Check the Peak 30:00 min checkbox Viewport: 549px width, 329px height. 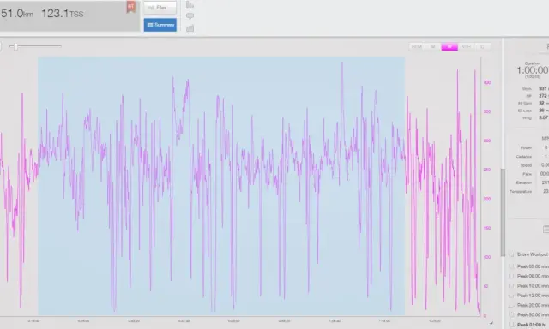coord(511,315)
